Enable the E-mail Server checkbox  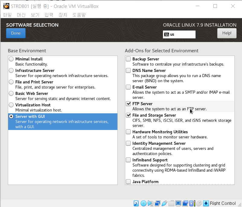[x=128, y=87]
